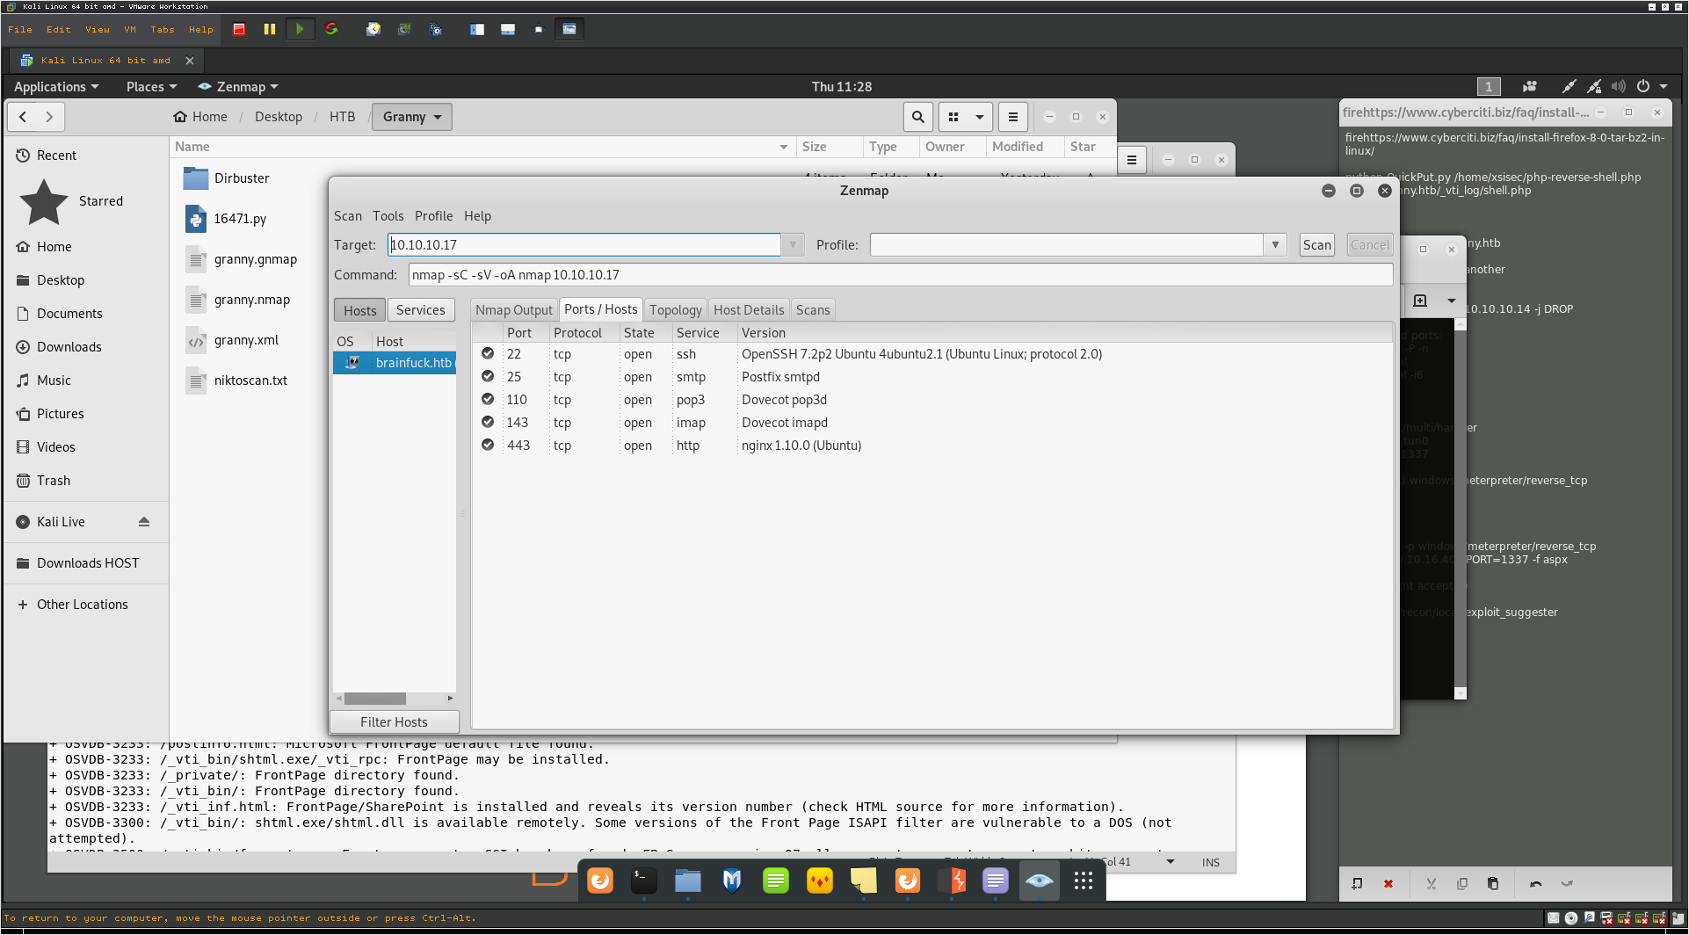Screen dimensions: 1689x935
Task: Select the brainfuck.htb host row
Action: (395, 363)
